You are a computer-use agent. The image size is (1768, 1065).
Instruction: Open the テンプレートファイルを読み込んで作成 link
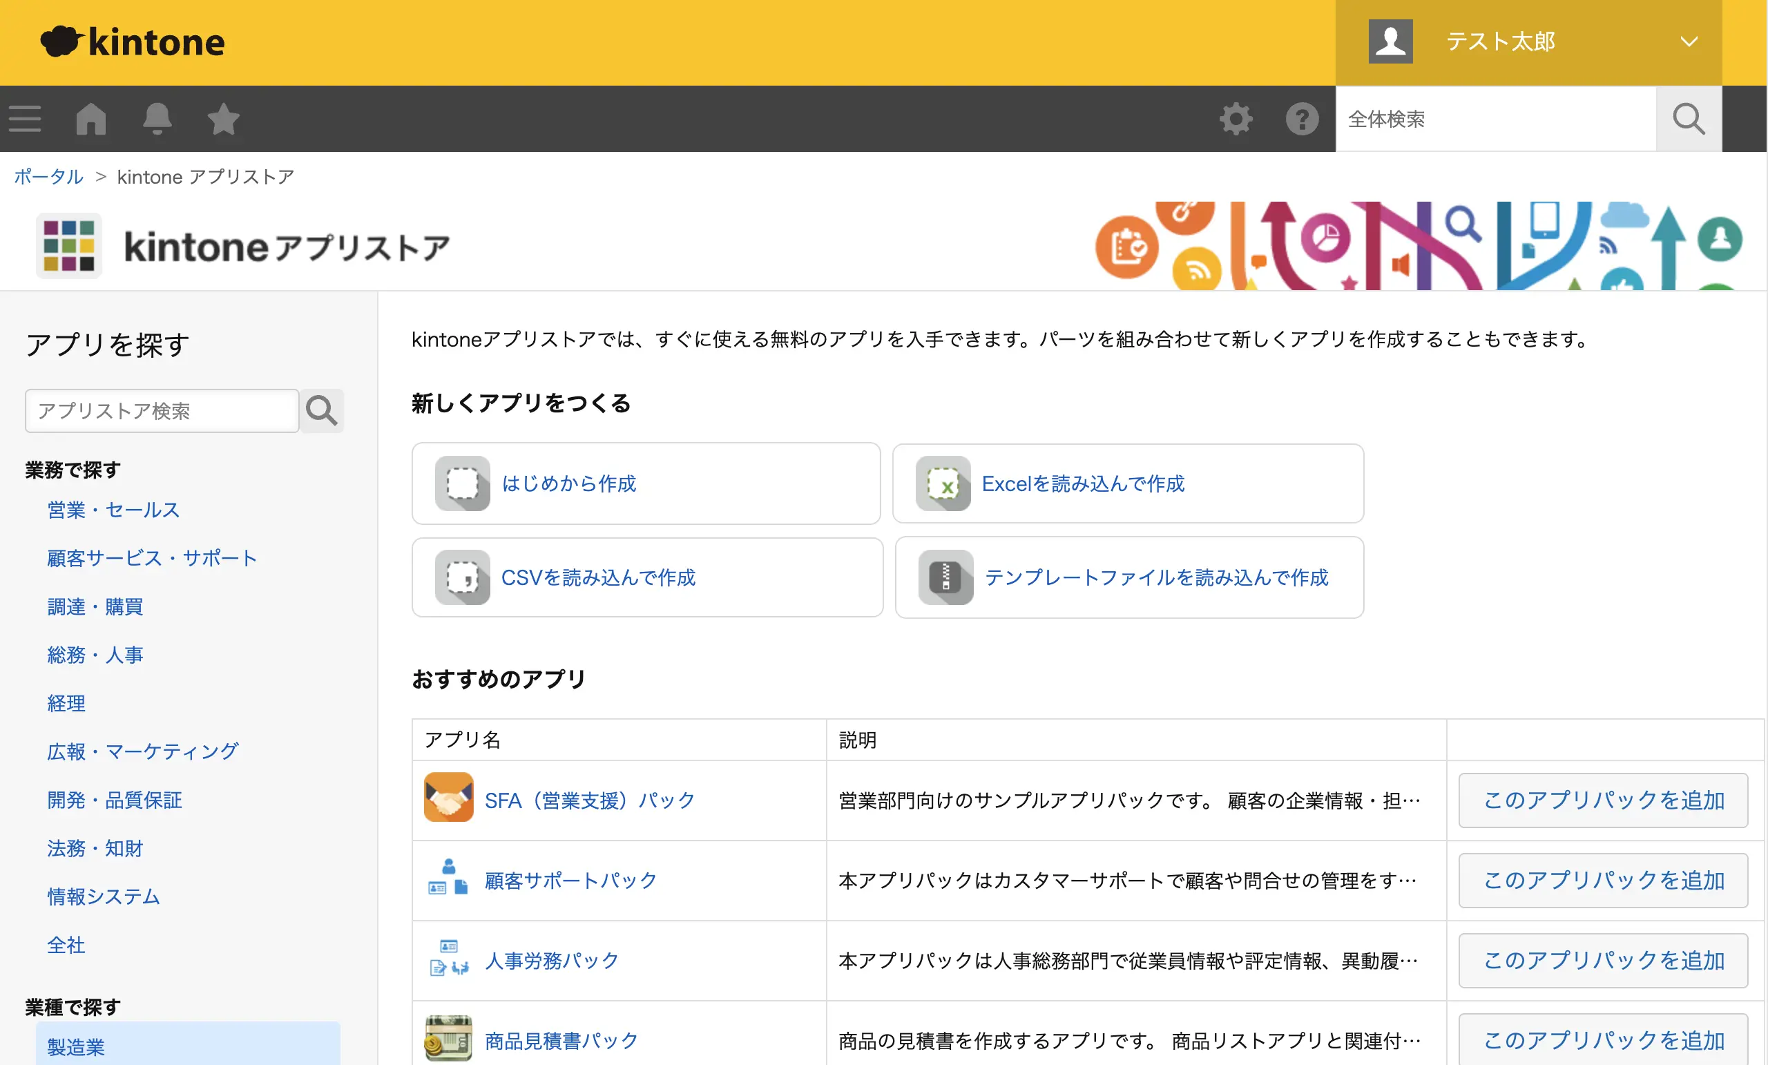1156,577
